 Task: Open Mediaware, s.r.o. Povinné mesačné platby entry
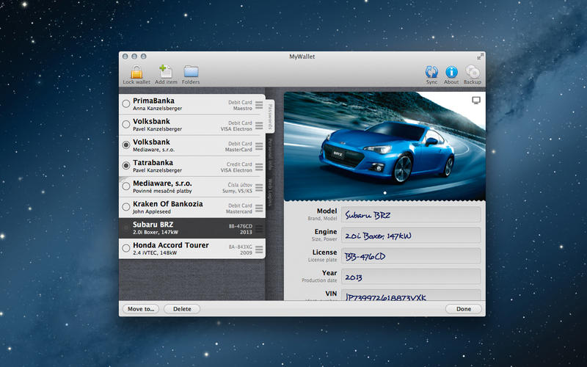pyautogui.click(x=192, y=186)
